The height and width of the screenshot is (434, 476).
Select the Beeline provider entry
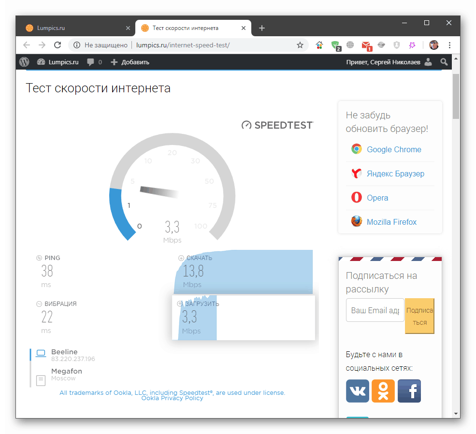click(x=65, y=355)
